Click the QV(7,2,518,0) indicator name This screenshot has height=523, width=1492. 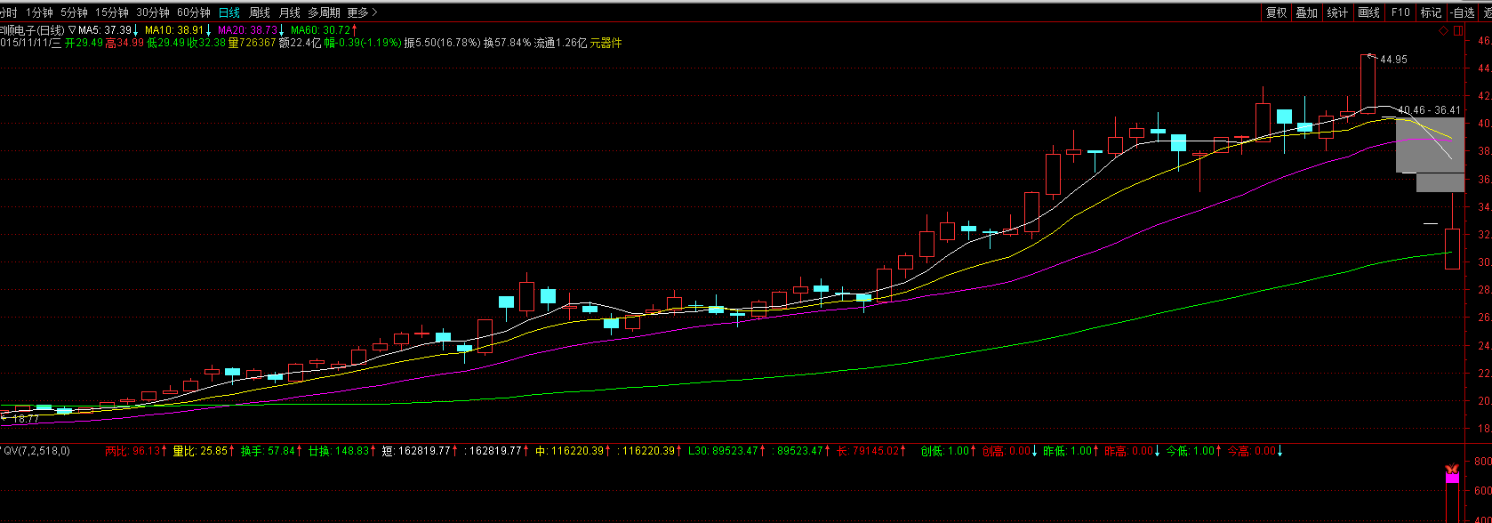click(x=37, y=451)
